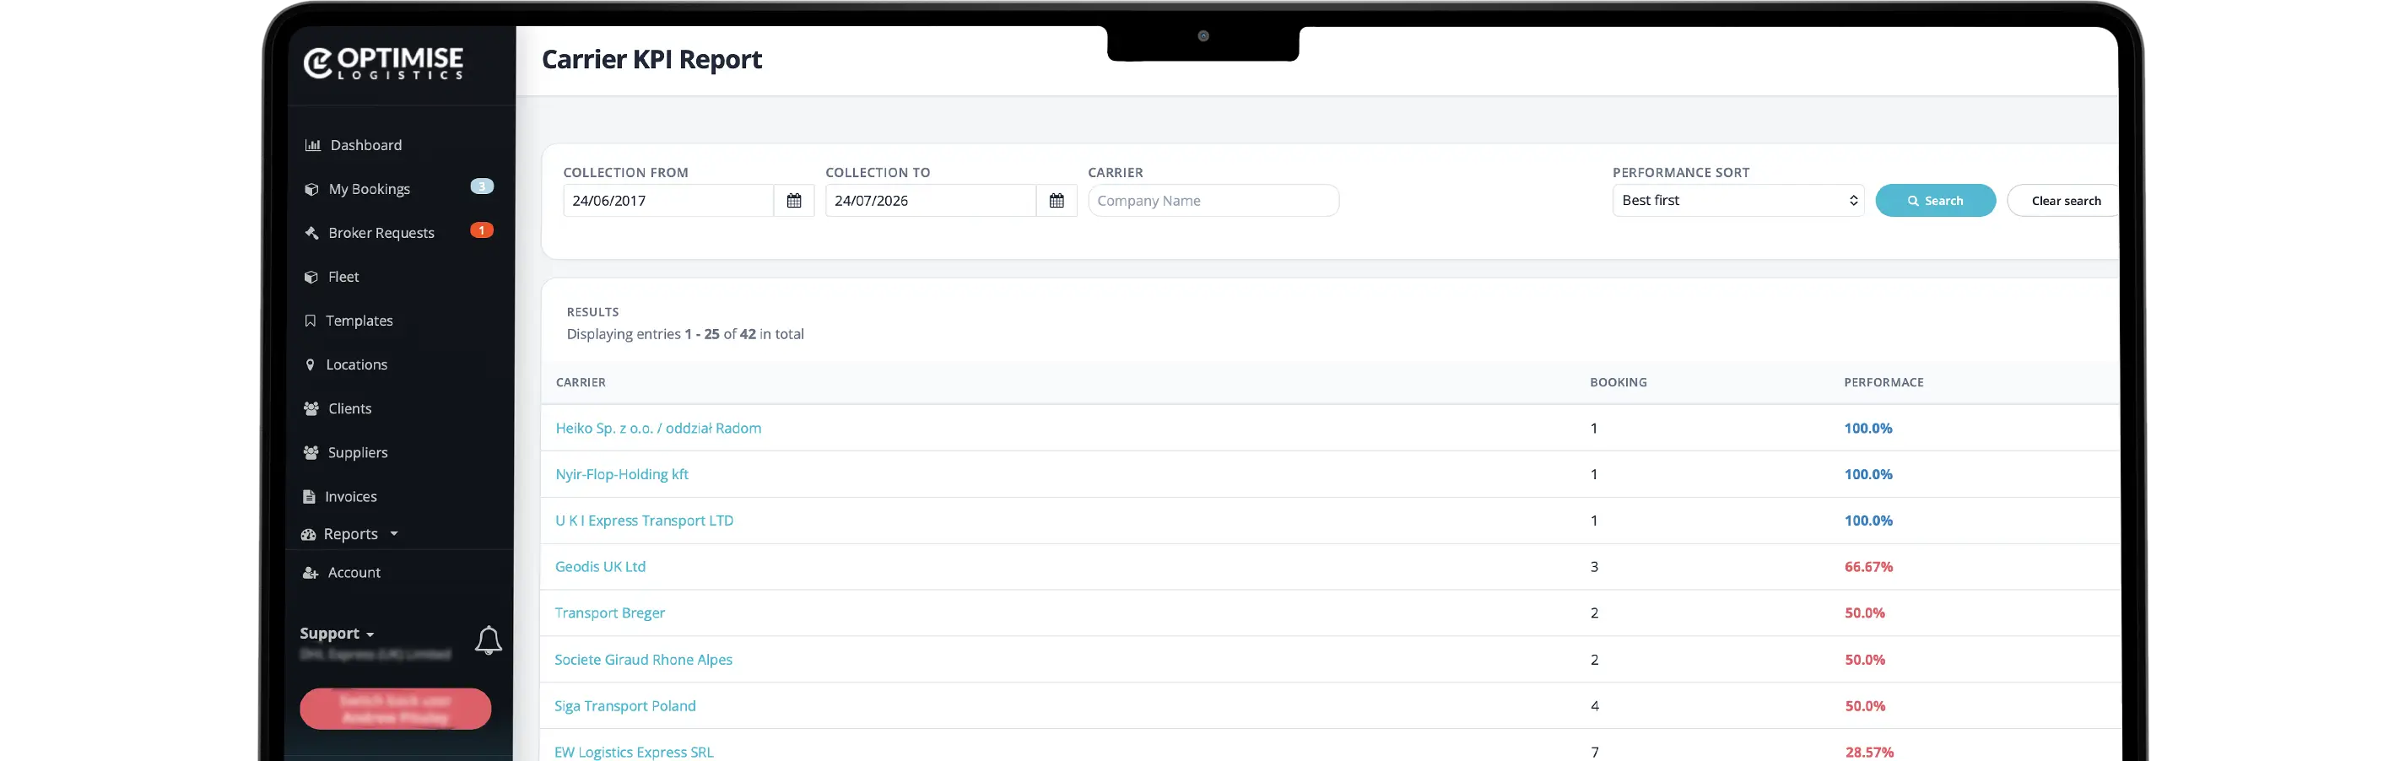Click the Optimise Logistics logo
Image resolution: width=2405 pixels, height=761 pixels.
coord(383,62)
